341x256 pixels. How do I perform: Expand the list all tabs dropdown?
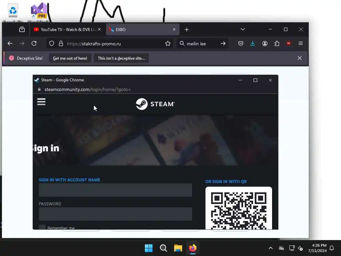click(x=243, y=29)
